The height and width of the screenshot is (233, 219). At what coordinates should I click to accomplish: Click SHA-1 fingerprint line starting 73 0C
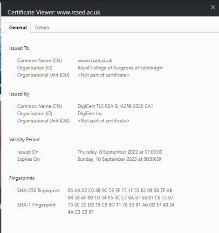coord(121,205)
